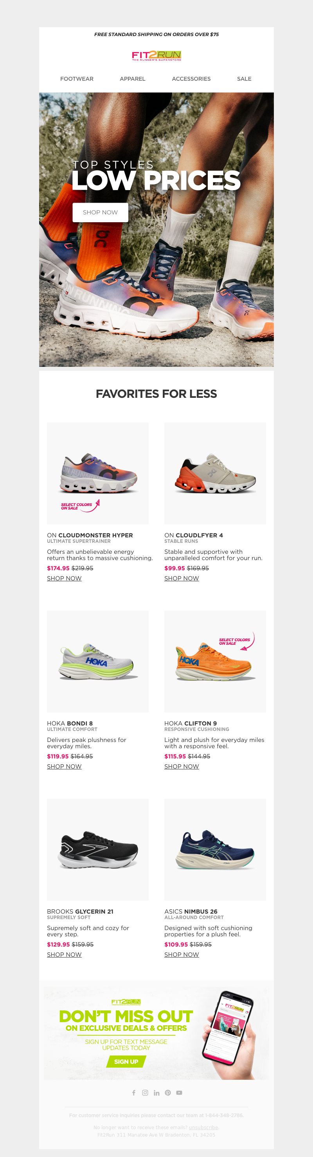Shop Now link for Brooks Glycerin 21
The image size is (313, 1157).
[64, 954]
